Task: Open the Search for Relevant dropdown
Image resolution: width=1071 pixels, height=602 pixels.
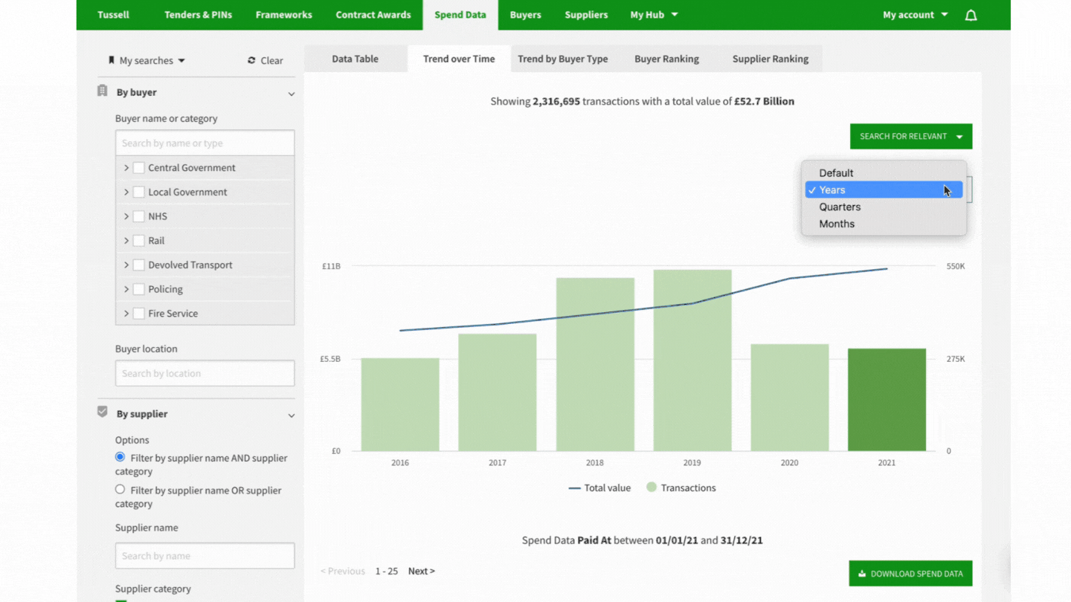Action: pyautogui.click(x=910, y=137)
